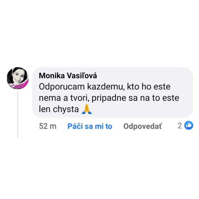Click the surname Vasiľová
The height and width of the screenshot is (199, 199).
(x=82, y=76)
